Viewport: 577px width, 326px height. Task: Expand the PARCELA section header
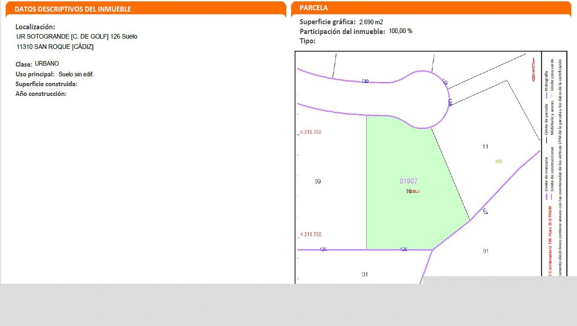(314, 8)
